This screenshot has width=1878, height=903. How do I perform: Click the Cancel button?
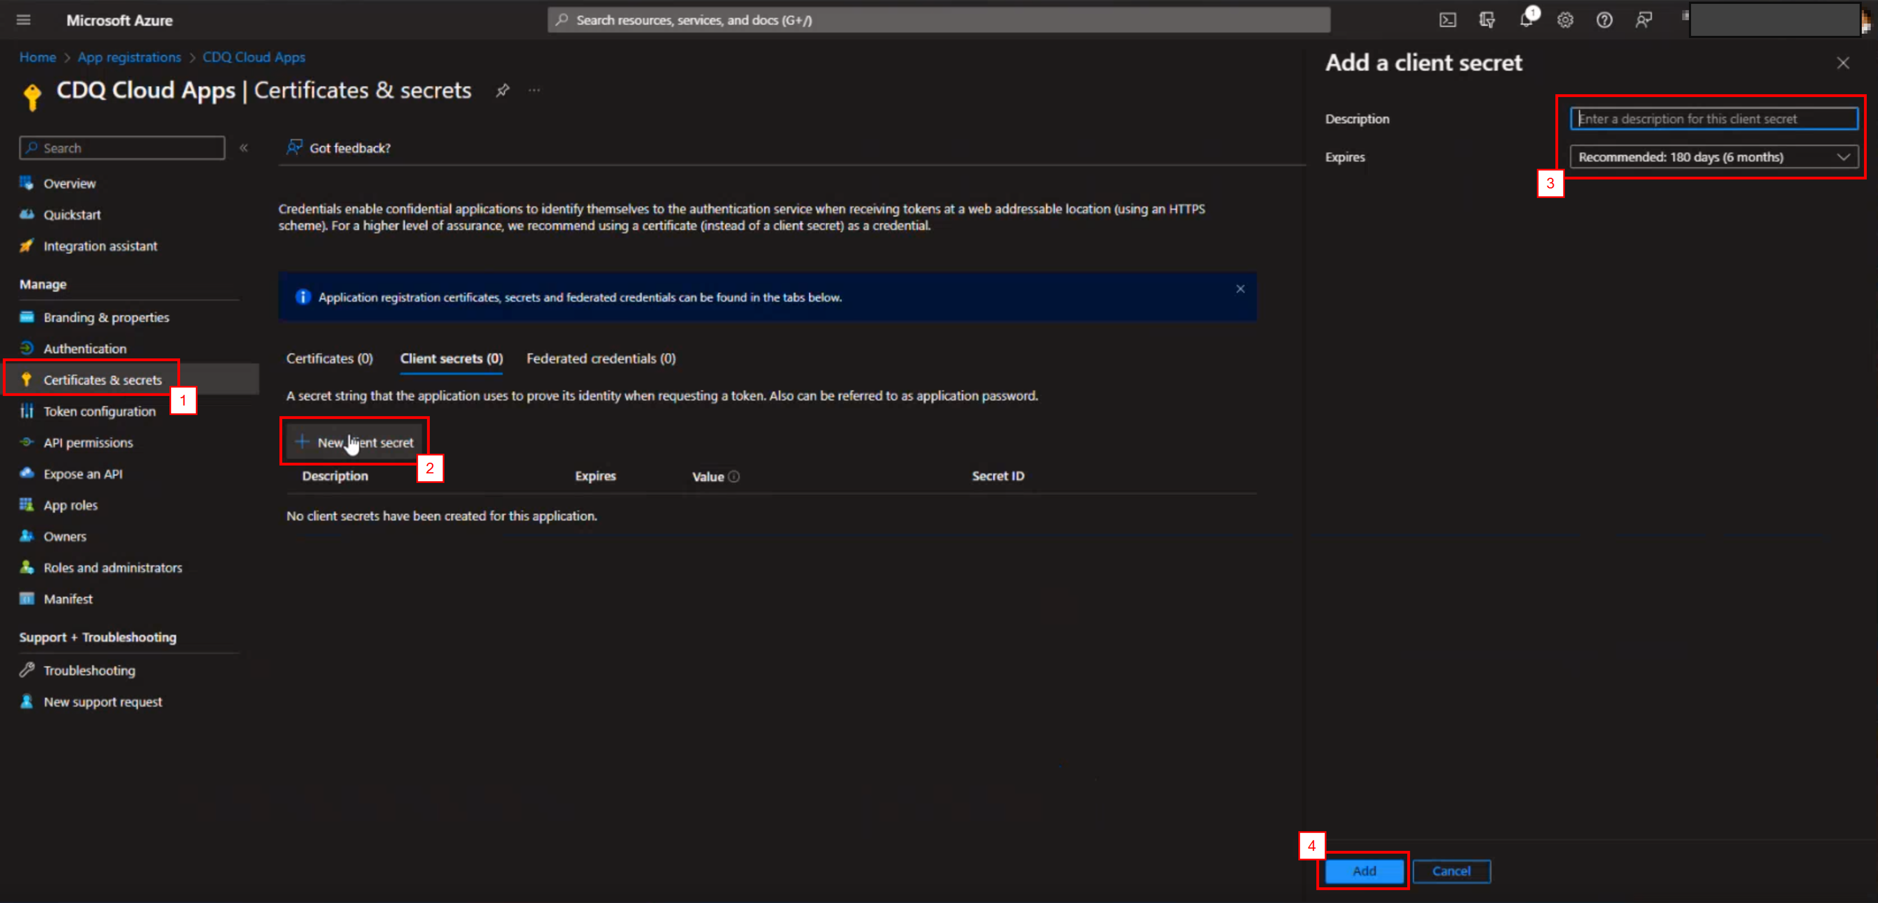(1451, 871)
